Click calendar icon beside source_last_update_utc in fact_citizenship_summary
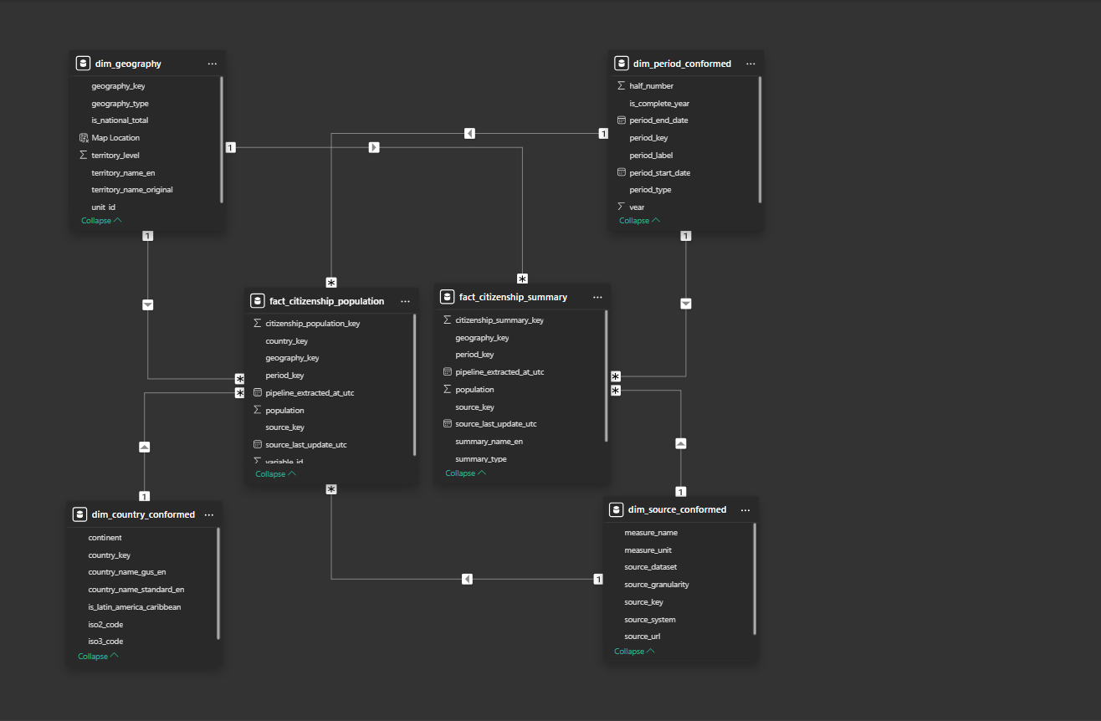 click(447, 424)
